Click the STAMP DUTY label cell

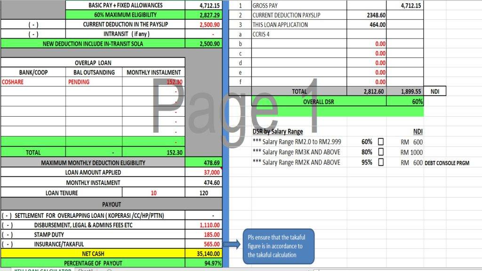(93, 234)
